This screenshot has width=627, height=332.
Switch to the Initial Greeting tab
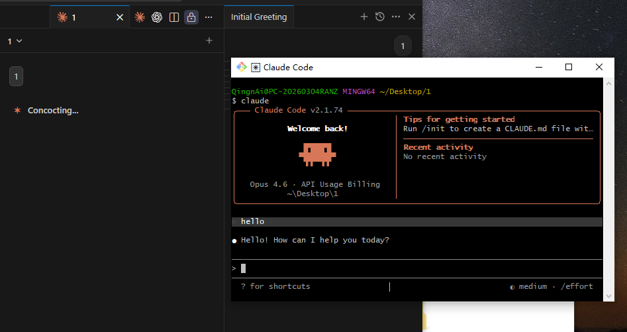tap(259, 17)
